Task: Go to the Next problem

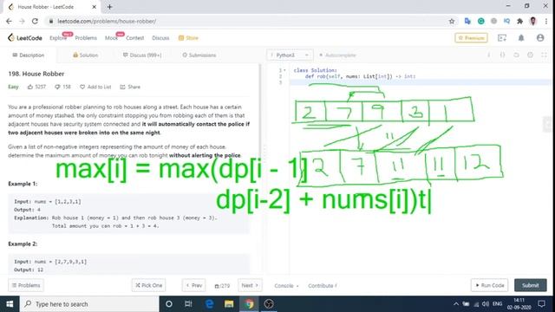Action: [251, 285]
